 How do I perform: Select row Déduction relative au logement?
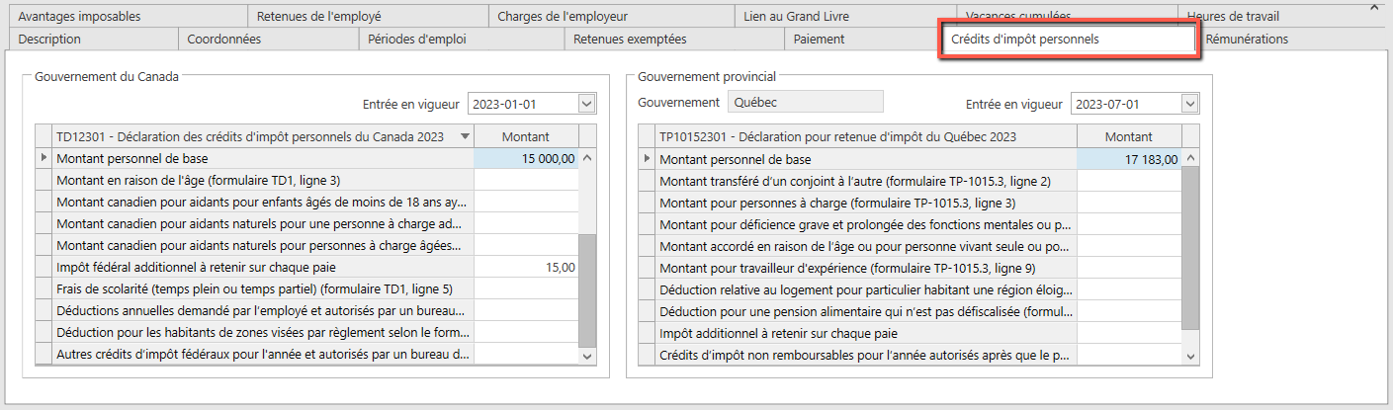[x=866, y=288]
